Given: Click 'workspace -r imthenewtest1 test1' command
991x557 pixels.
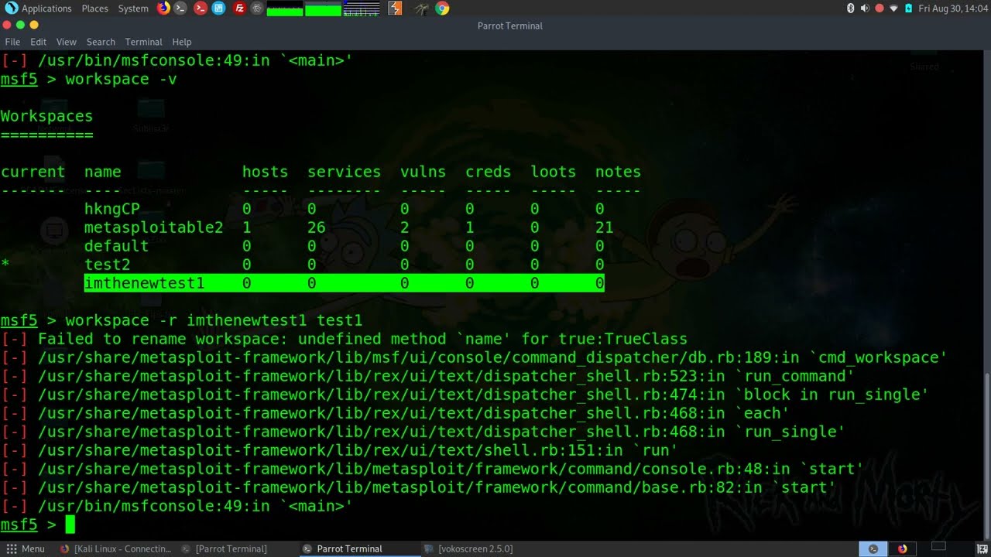Looking at the screenshot, I should coord(214,320).
